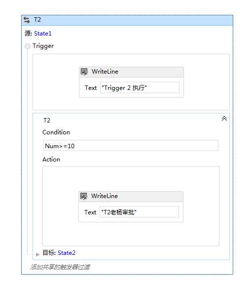Open the State2 target link
Screen dimensions: 249x286
pos(67,252)
